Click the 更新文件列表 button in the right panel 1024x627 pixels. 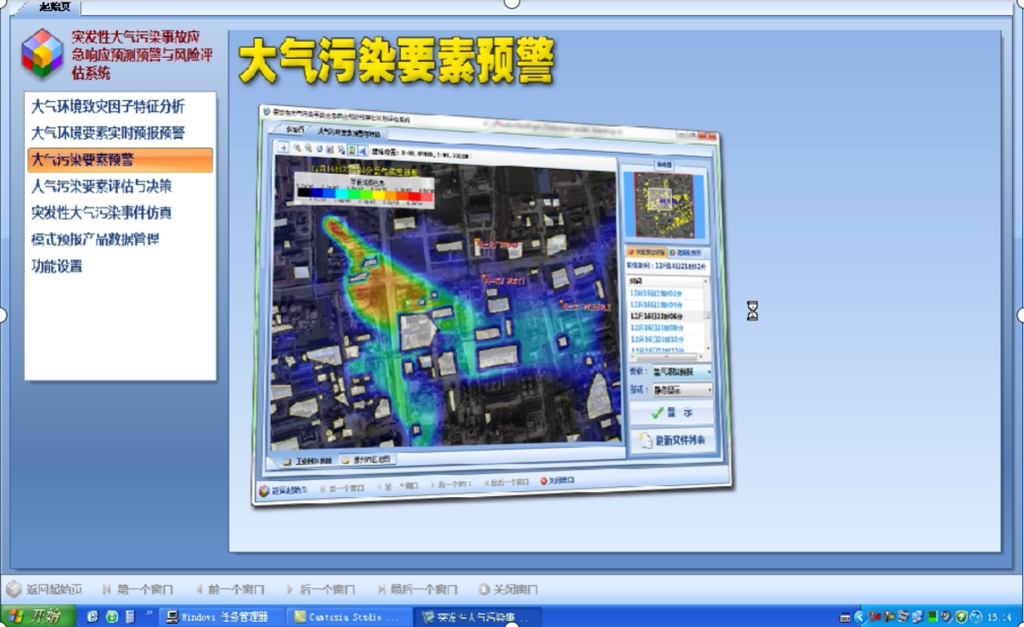click(674, 438)
